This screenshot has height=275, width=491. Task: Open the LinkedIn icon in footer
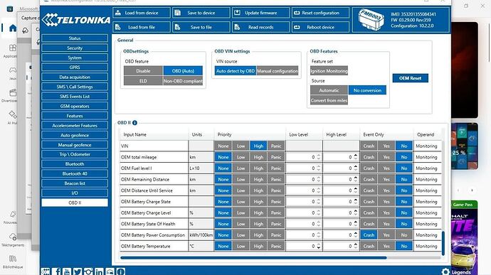[x=99, y=271]
